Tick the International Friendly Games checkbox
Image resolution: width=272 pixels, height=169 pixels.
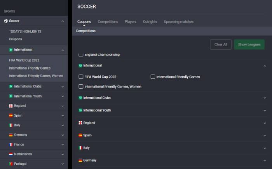pos(153,77)
